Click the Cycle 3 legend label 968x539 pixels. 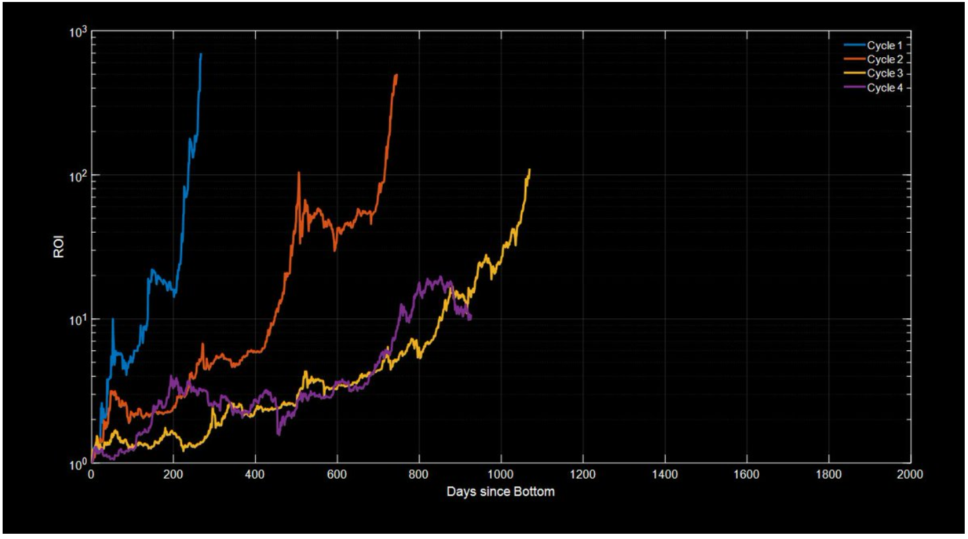tap(885, 73)
